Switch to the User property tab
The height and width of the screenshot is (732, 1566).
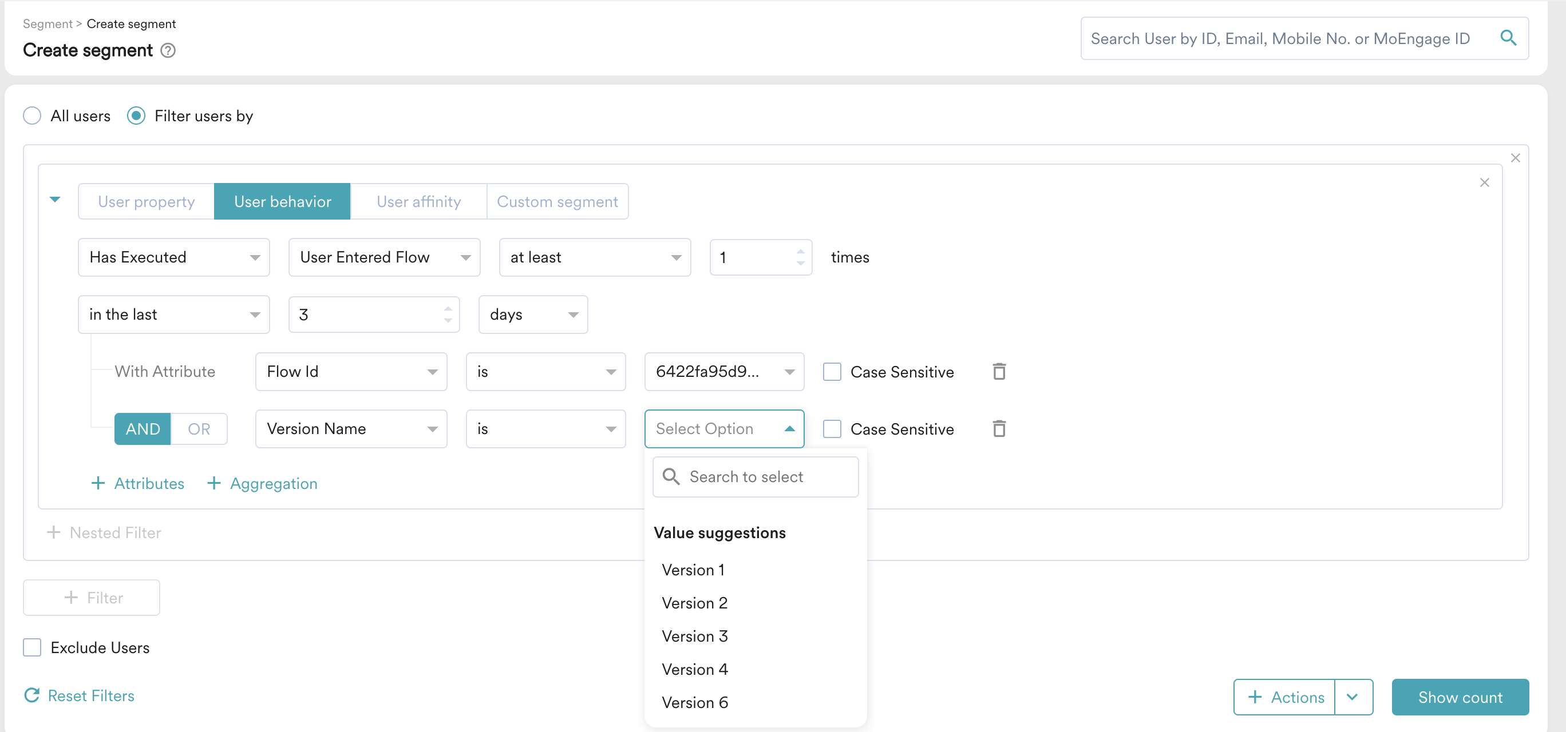(x=146, y=201)
